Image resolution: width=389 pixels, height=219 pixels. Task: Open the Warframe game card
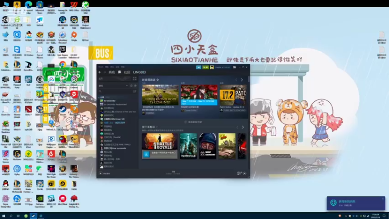[x=188, y=146]
